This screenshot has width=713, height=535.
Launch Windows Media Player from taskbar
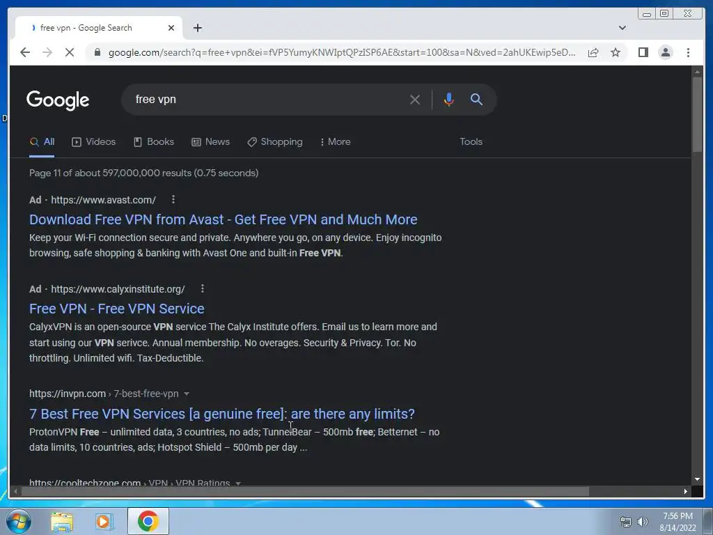pos(104,521)
